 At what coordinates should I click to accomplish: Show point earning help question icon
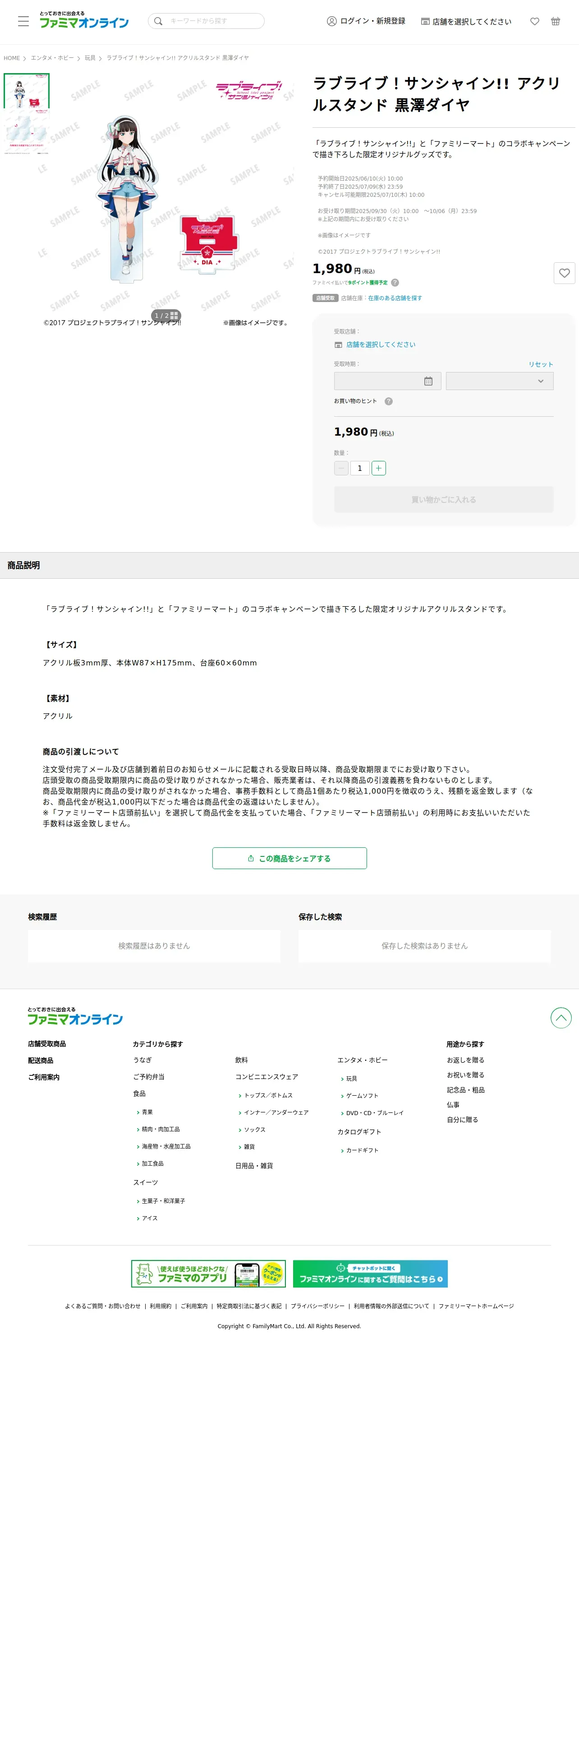[395, 283]
